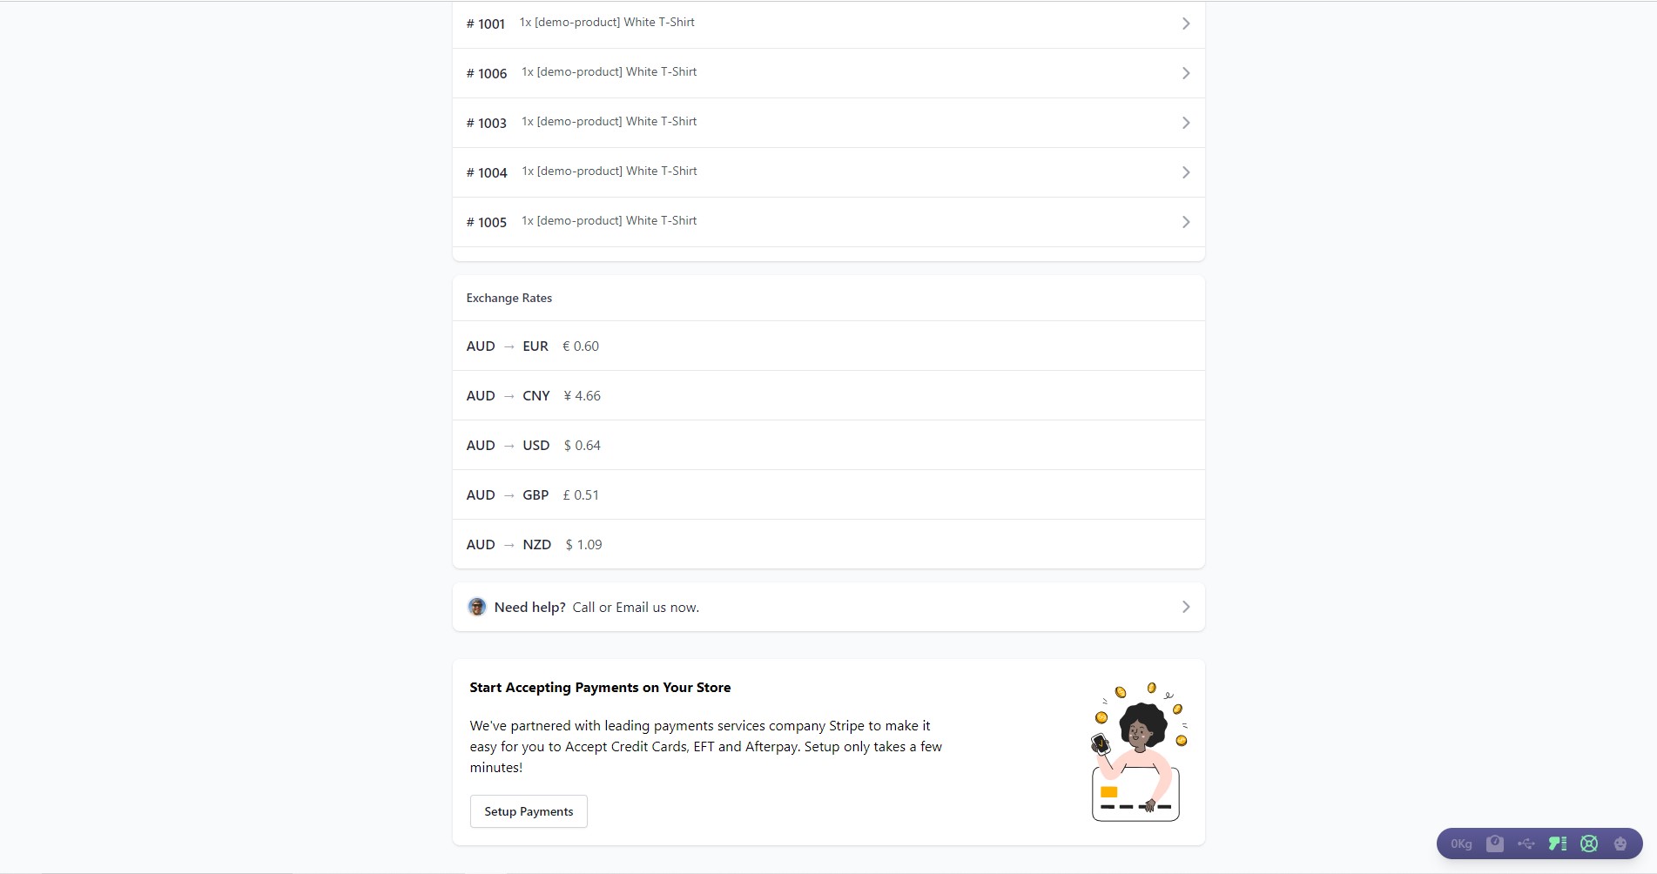The width and height of the screenshot is (1657, 874).
Task: Expand the Need help row chevron
Action: (x=1185, y=607)
